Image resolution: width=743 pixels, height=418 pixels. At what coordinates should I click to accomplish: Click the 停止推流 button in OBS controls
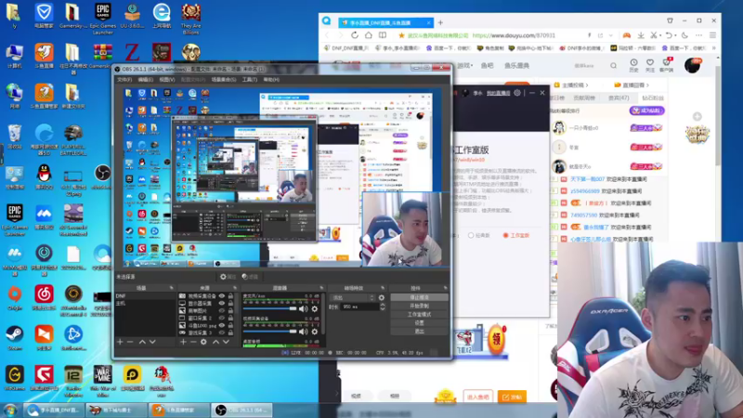tap(420, 297)
